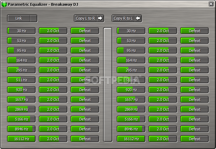
Task: Click Defeat gain for left 920 Hz band
Action: tap(85, 90)
